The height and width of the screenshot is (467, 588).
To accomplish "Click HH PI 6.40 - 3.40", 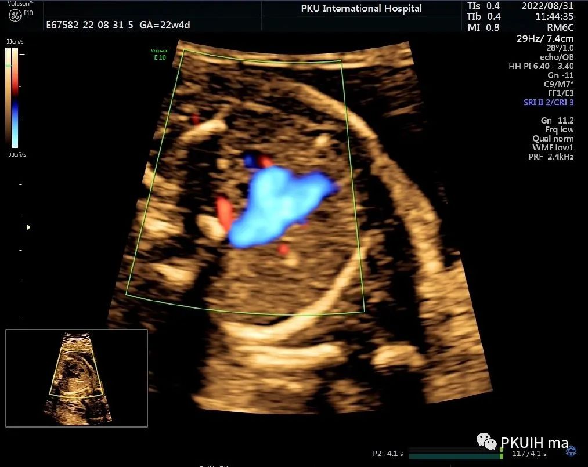I will [x=541, y=66].
